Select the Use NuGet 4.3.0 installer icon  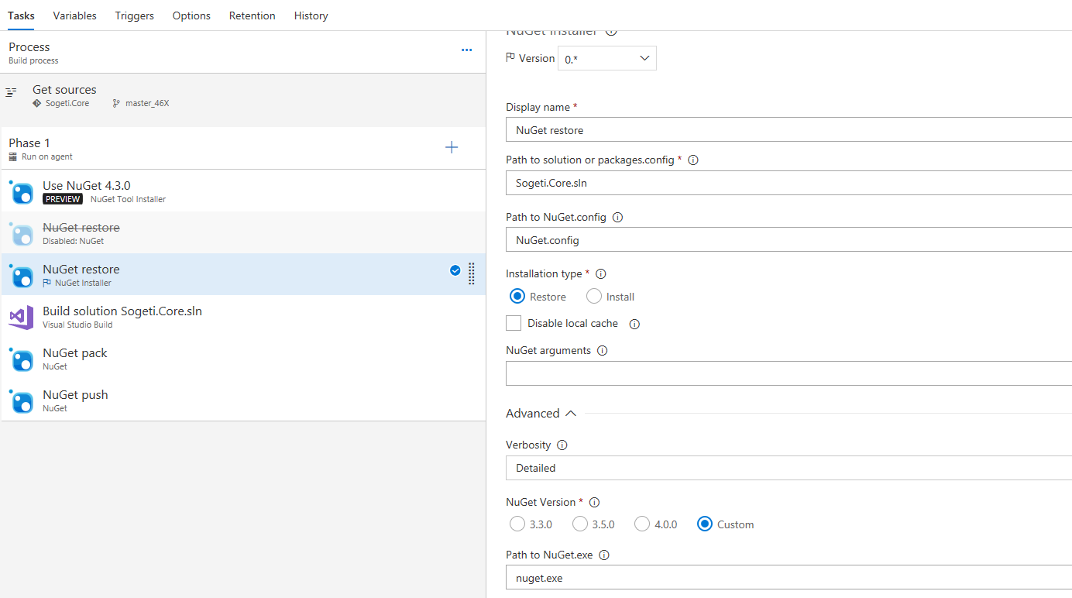click(20, 191)
